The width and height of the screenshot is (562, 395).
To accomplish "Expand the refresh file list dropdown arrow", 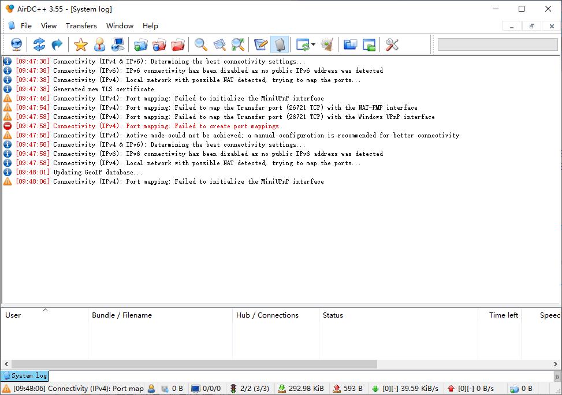I will click(x=313, y=44).
